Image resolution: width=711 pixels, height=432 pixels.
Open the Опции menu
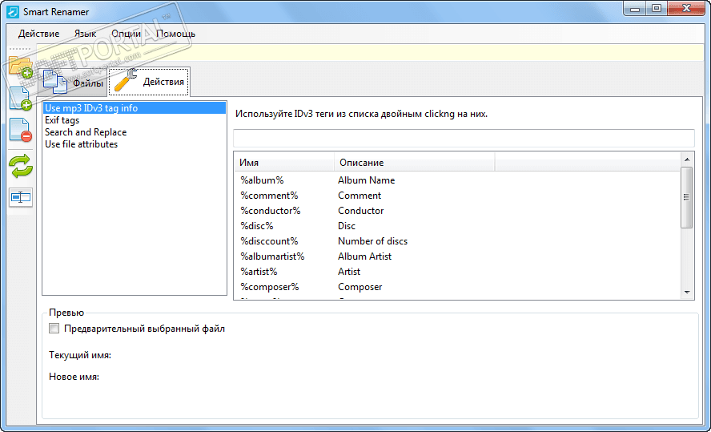pyautogui.click(x=126, y=34)
